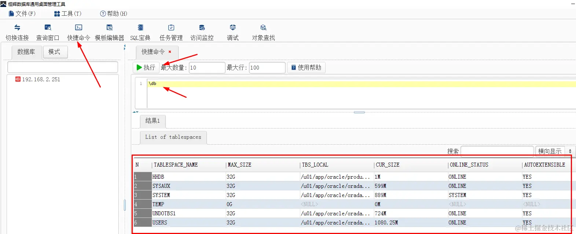Select the SYSTEM tablespace name cell
This screenshot has width=576, height=234.
[x=189, y=195]
